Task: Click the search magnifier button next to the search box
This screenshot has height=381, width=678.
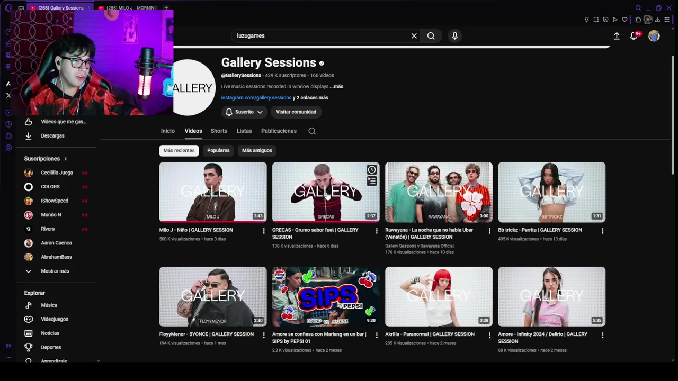Action: (x=431, y=35)
